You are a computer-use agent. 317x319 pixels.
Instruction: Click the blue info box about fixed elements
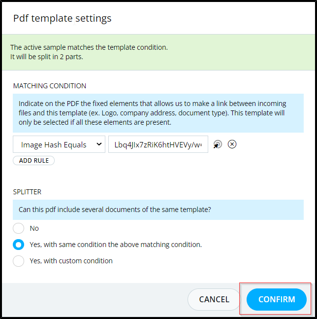[158, 113]
